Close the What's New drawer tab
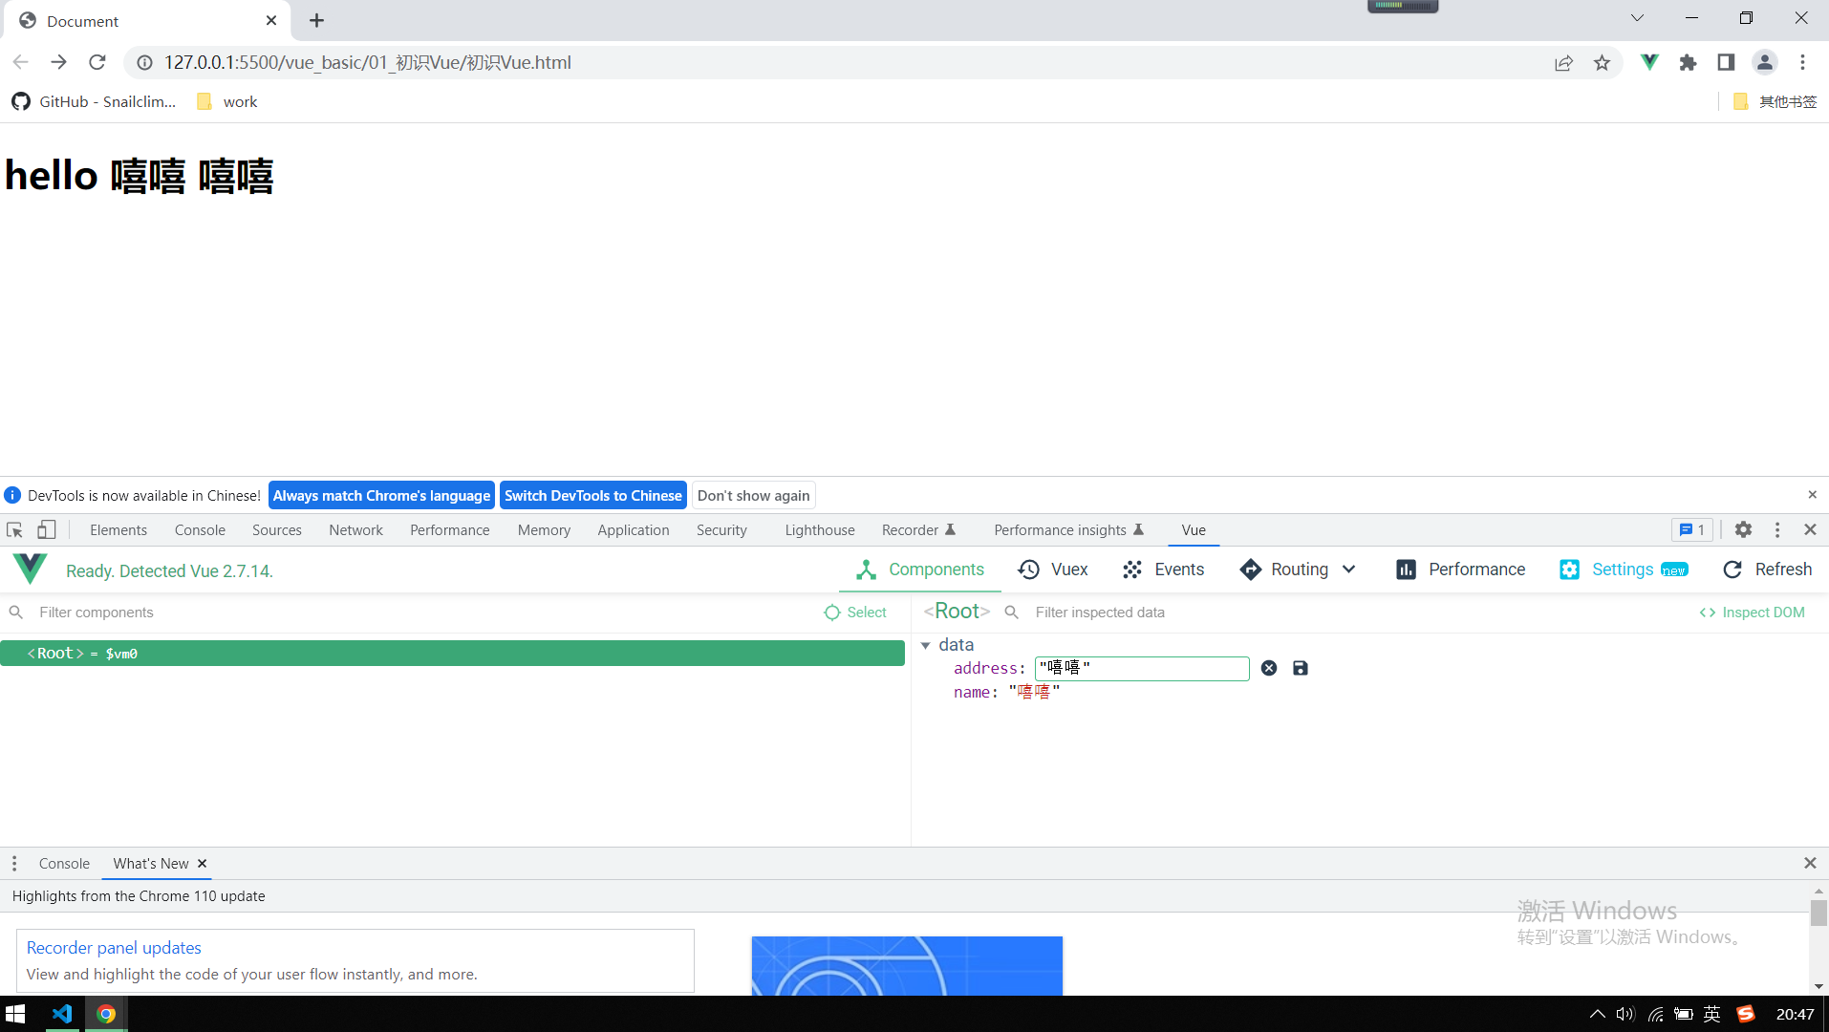The image size is (1829, 1032). pyautogui.click(x=202, y=864)
